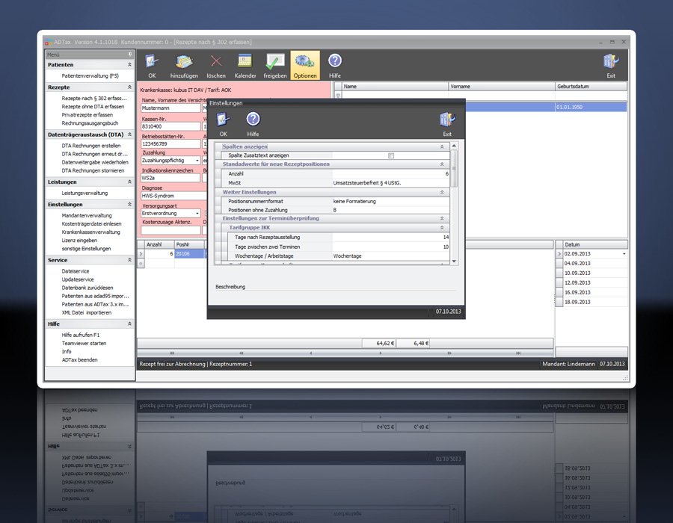673x523 pixels.
Task: Go to previous page navigator arrow
Action: 242,353
